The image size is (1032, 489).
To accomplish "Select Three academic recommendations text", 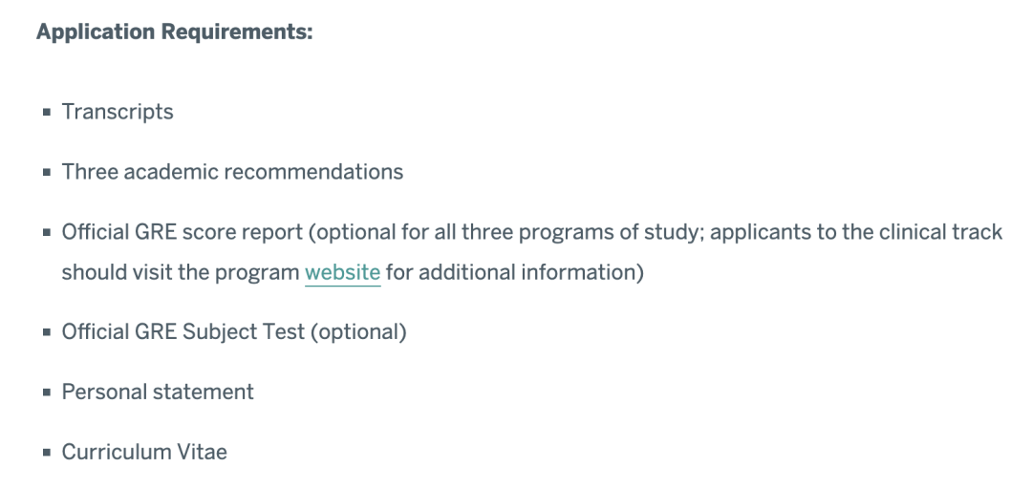I will (232, 172).
